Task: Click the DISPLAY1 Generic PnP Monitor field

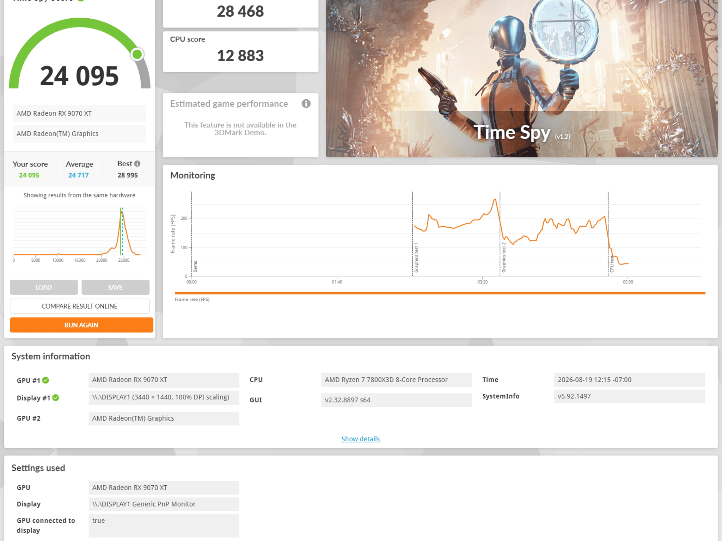Action: click(164, 504)
